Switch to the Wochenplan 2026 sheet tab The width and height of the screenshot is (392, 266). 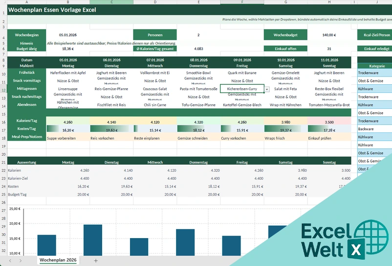click(x=58, y=260)
